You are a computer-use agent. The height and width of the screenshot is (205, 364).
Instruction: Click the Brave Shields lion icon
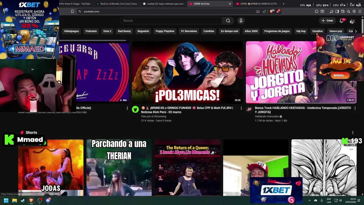(x=272, y=11)
